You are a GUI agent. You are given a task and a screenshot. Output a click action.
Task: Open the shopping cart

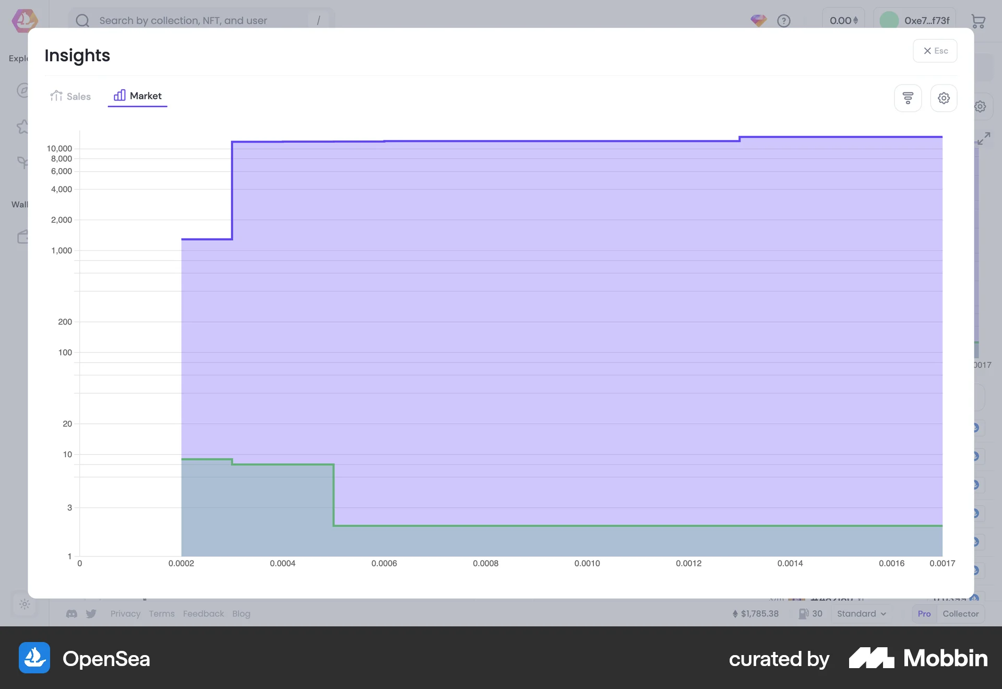pyautogui.click(x=979, y=21)
